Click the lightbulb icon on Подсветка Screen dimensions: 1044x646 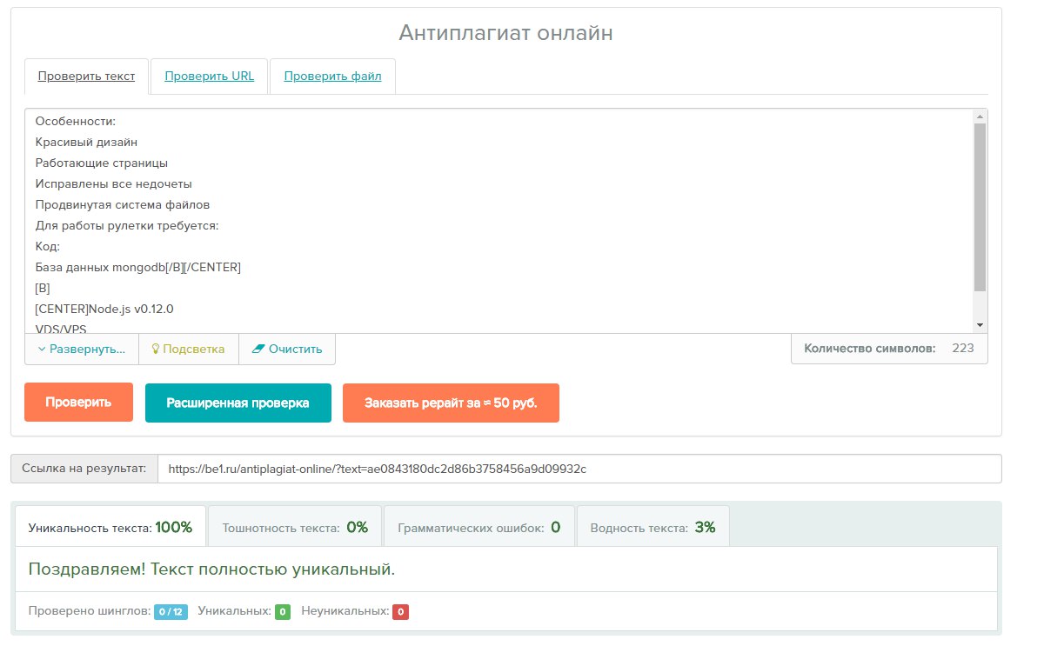157,349
